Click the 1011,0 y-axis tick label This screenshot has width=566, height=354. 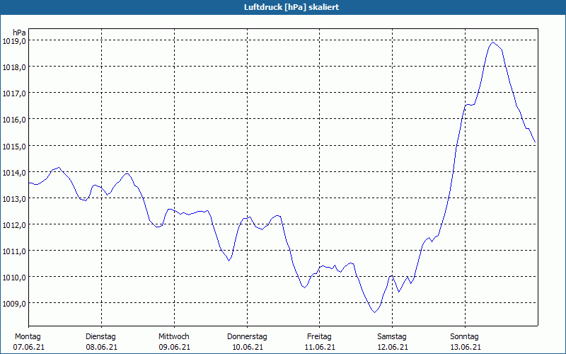pyautogui.click(x=15, y=251)
